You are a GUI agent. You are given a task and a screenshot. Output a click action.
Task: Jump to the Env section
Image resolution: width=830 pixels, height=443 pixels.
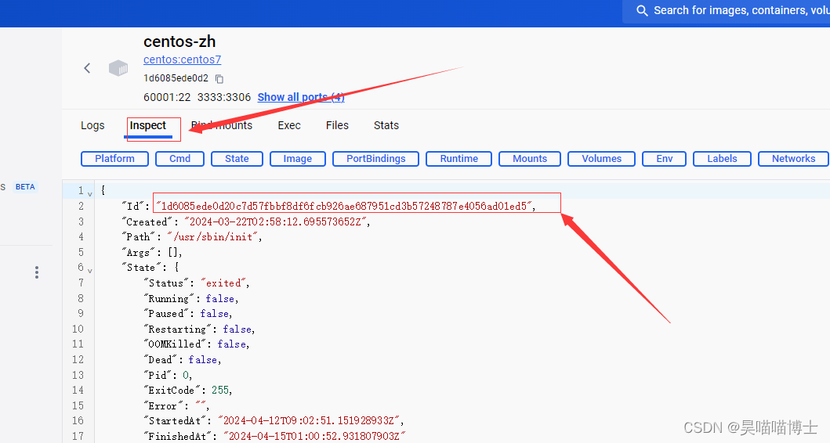[665, 159]
